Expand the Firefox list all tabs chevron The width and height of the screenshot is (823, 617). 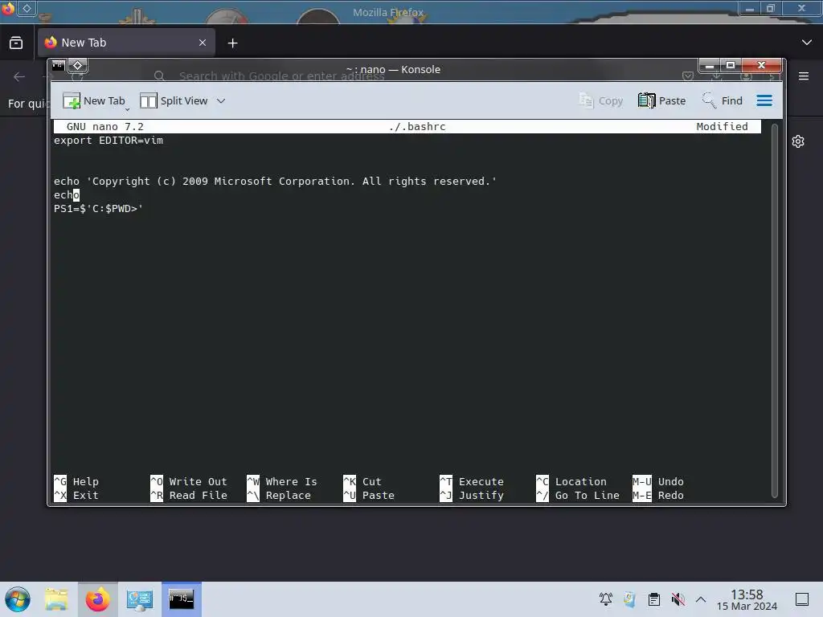(x=807, y=43)
